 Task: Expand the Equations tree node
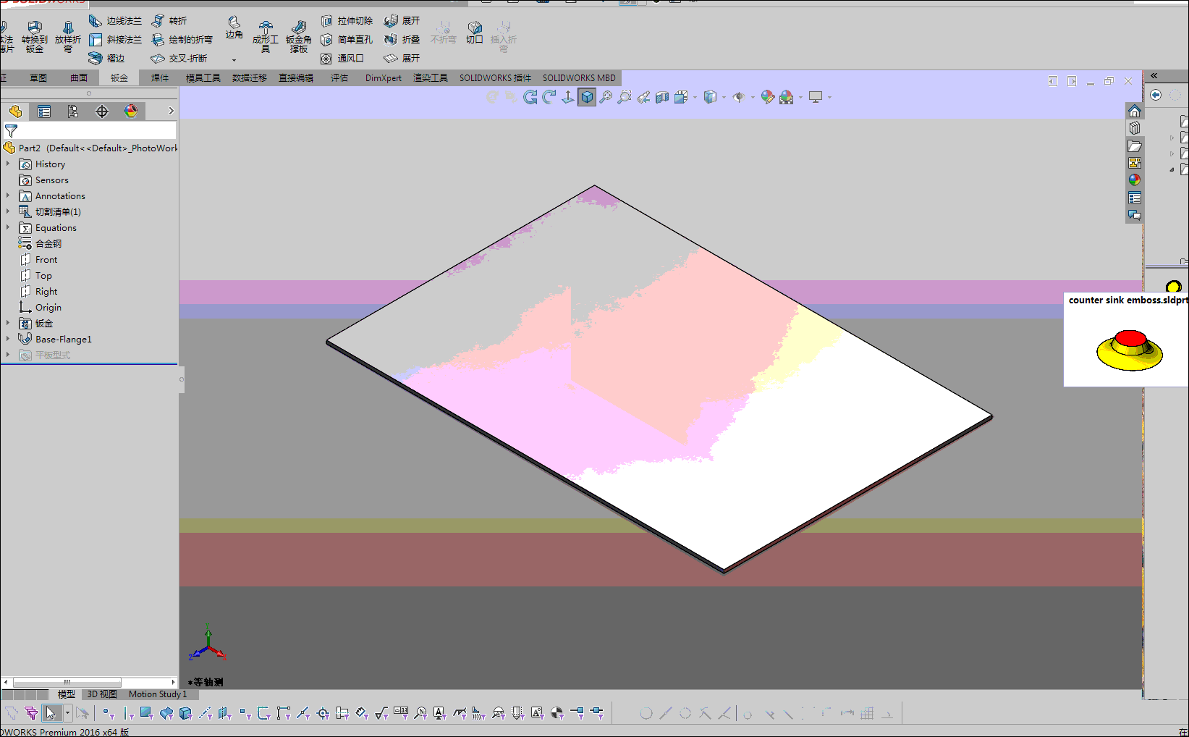click(8, 228)
